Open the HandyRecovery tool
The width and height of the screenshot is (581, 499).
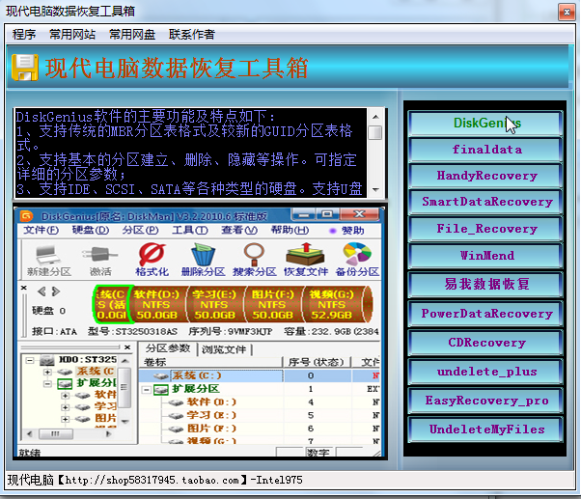pyautogui.click(x=485, y=176)
